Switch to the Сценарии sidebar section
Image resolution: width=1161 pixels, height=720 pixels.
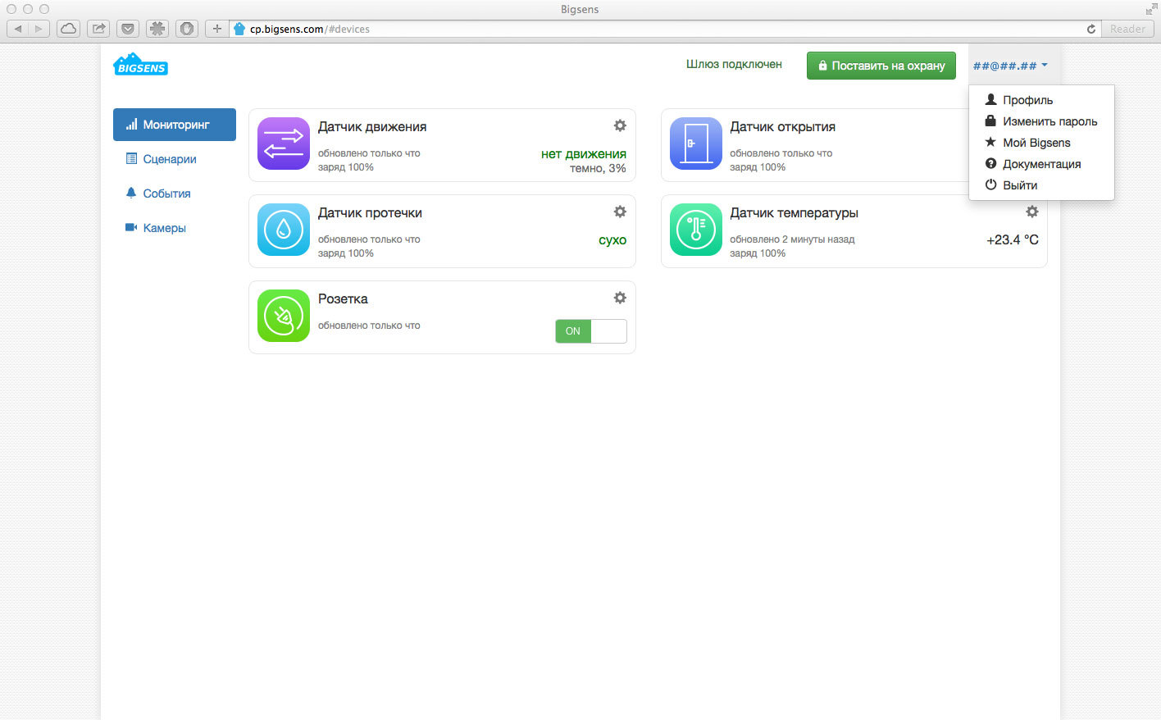tap(175, 159)
